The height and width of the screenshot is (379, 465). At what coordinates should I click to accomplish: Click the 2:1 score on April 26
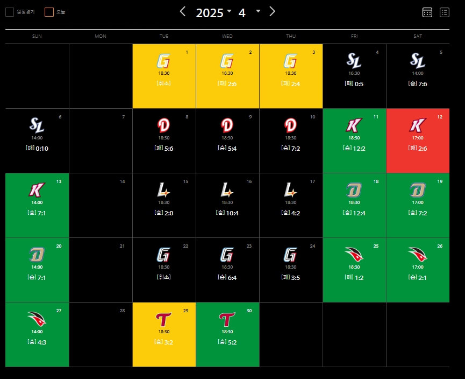tap(423, 278)
